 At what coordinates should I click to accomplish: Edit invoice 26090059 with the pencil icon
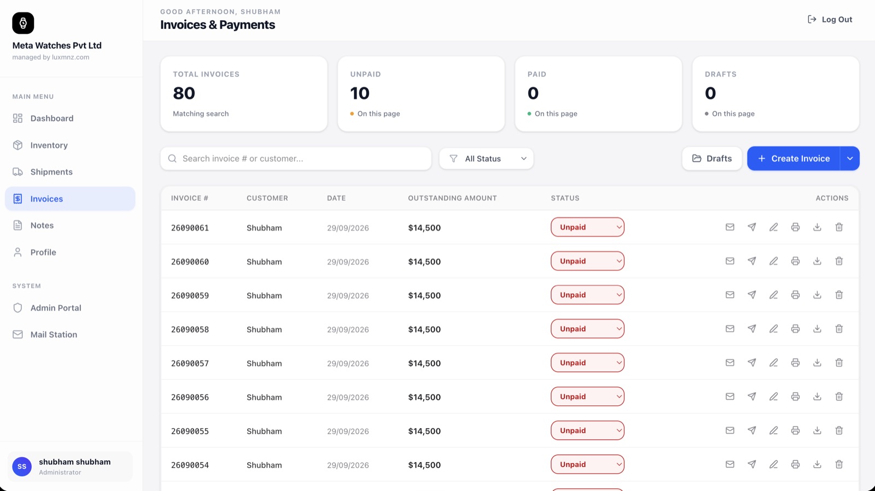(774, 295)
